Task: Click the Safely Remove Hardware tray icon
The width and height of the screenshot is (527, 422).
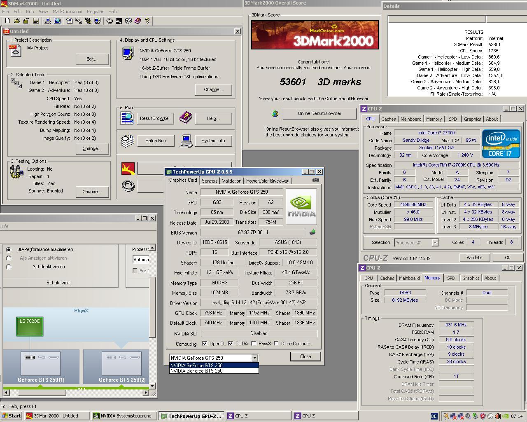Action: tap(475, 416)
